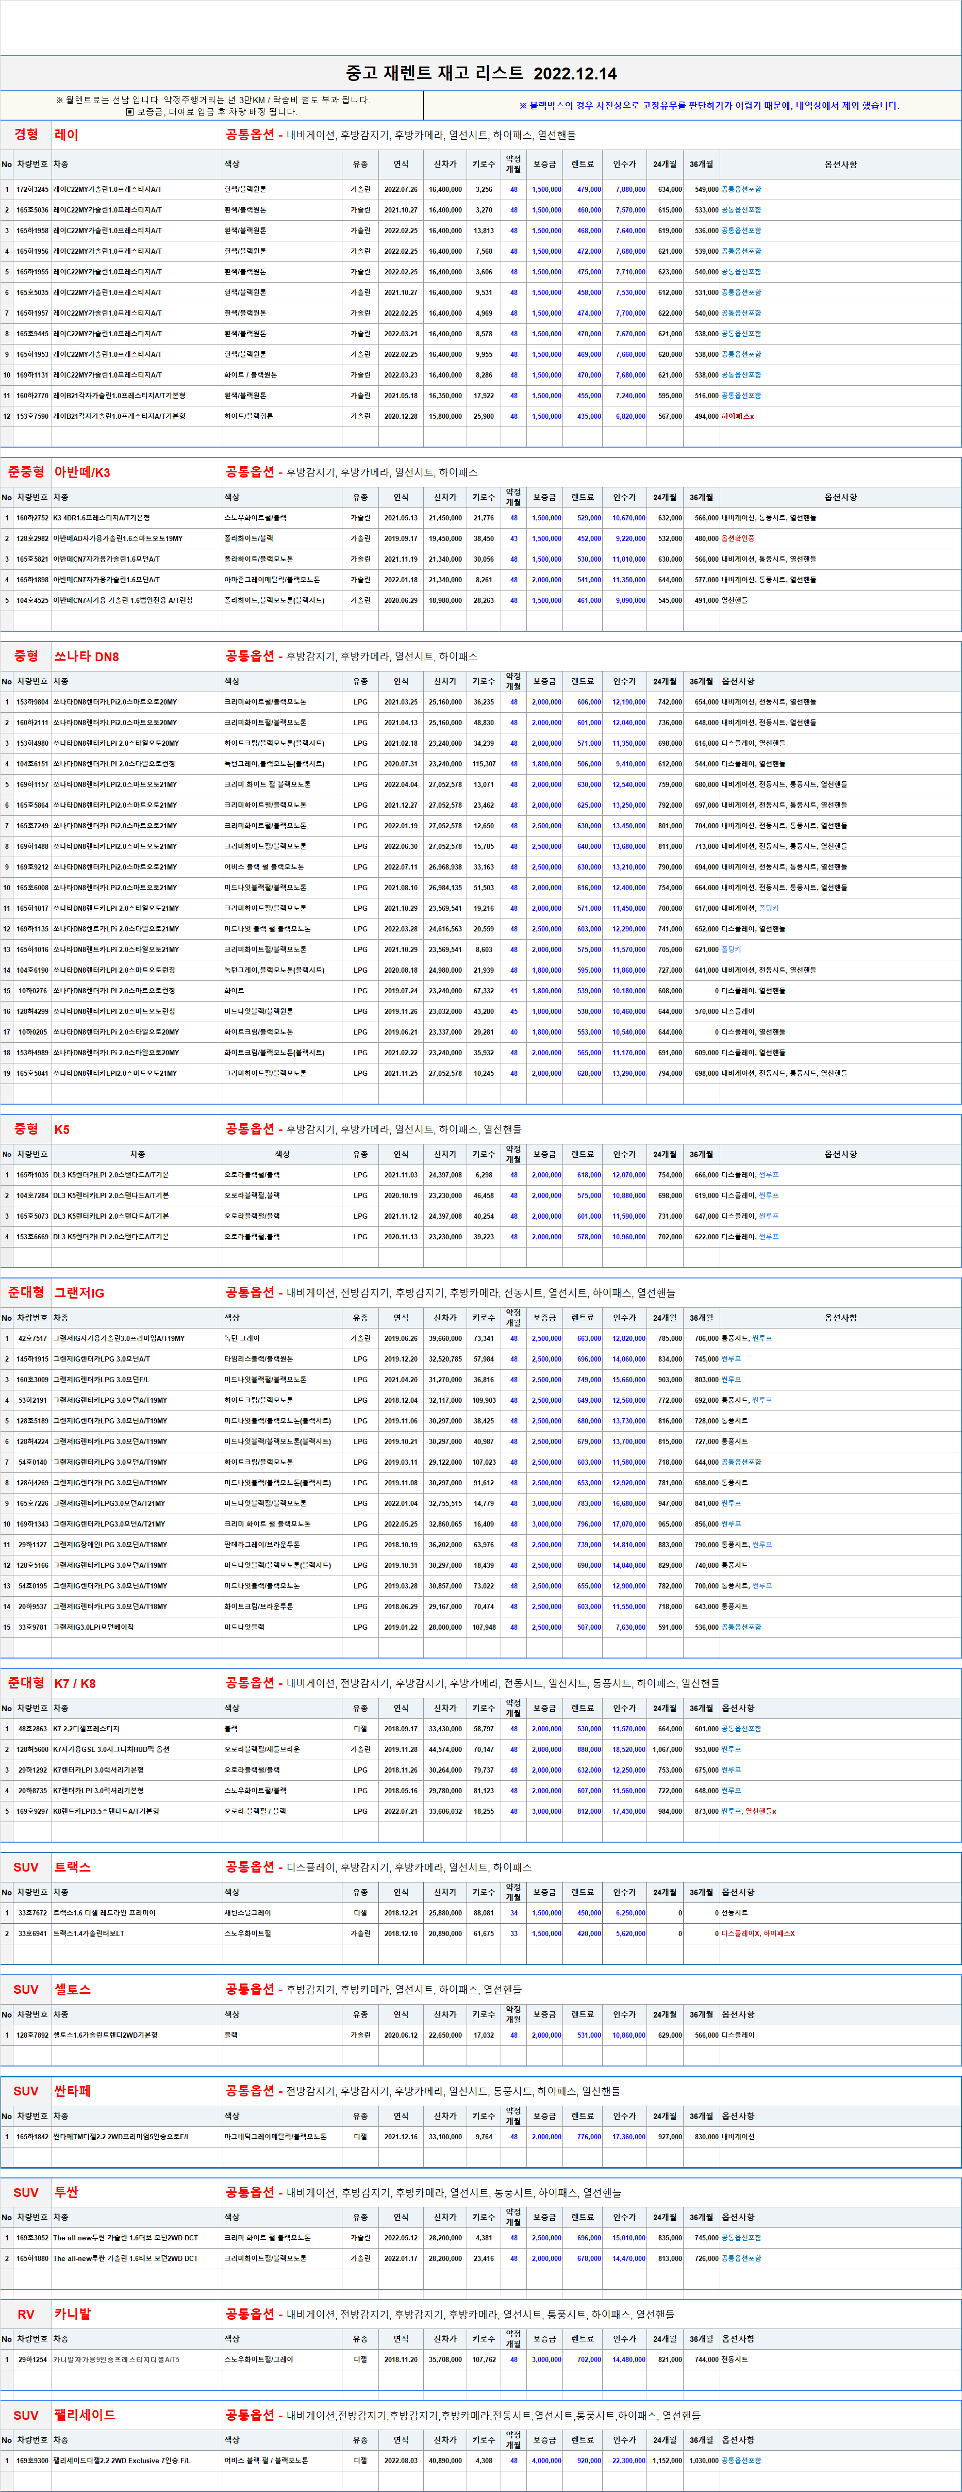962x2492 pixels.
Task: Click plate number 29하1254
Action: point(32,2360)
